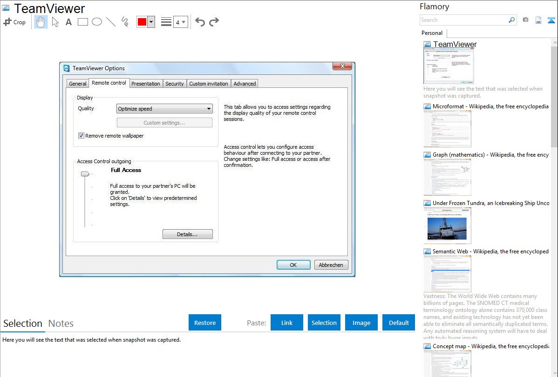Click the Restore button
The height and width of the screenshot is (377, 558).
205,323
